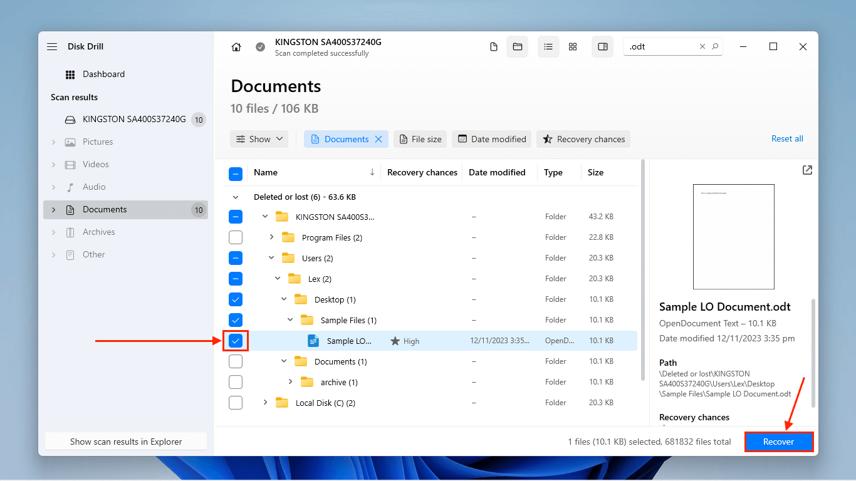Image resolution: width=856 pixels, height=481 pixels.
Task: Sort by the Type column header
Action: pos(553,172)
